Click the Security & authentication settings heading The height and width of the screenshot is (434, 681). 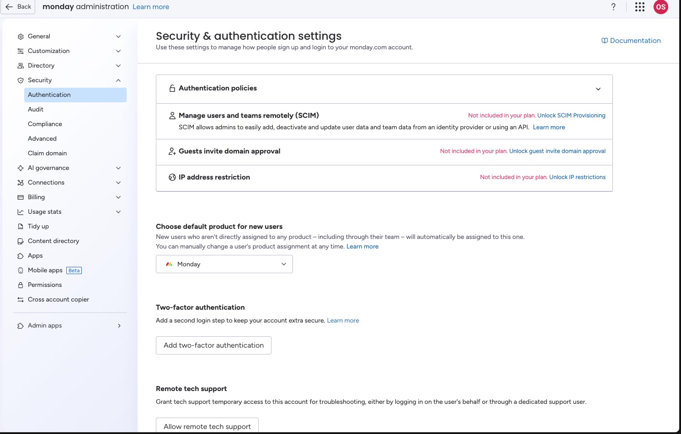point(249,36)
